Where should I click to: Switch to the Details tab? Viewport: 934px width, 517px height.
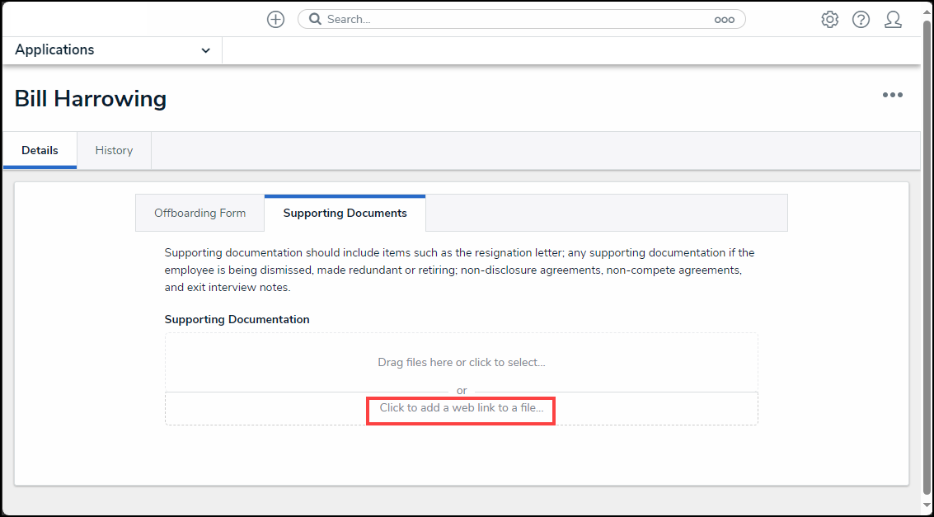click(40, 150)
